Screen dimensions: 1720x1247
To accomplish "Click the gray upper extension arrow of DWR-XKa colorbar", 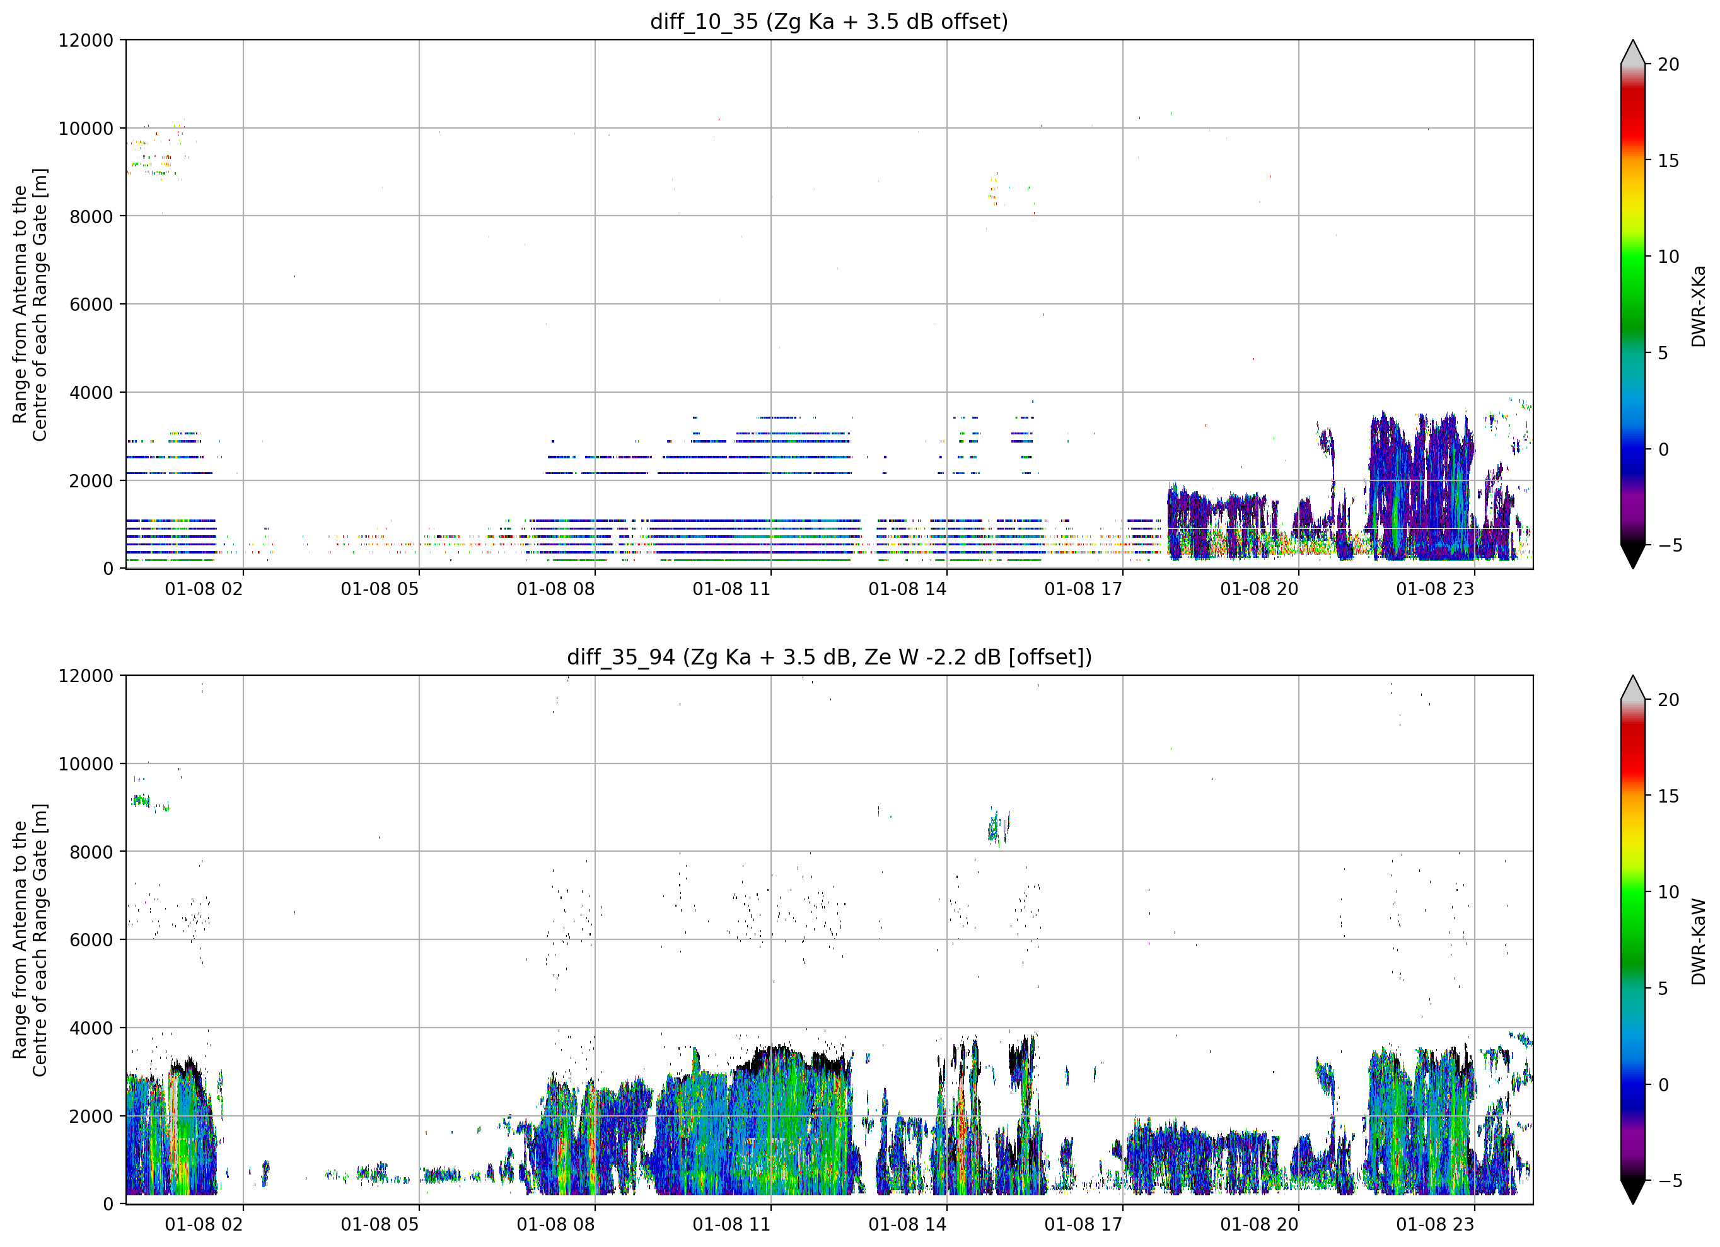I will click(x=1633, y=53).
